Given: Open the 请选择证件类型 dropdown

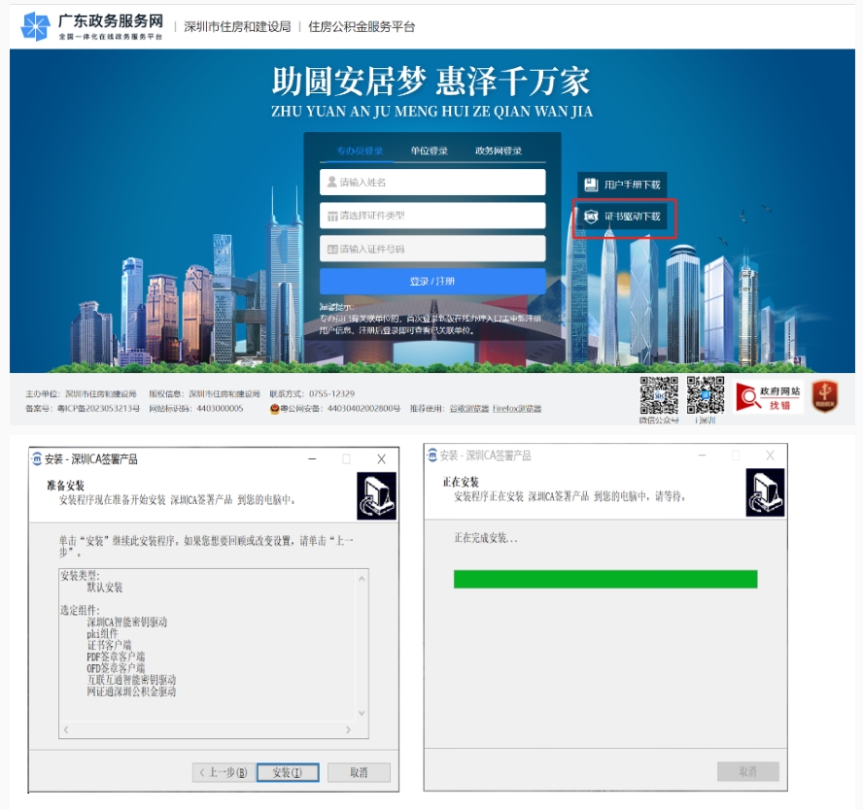Looking at the screenshot, I should coord(432,216).
